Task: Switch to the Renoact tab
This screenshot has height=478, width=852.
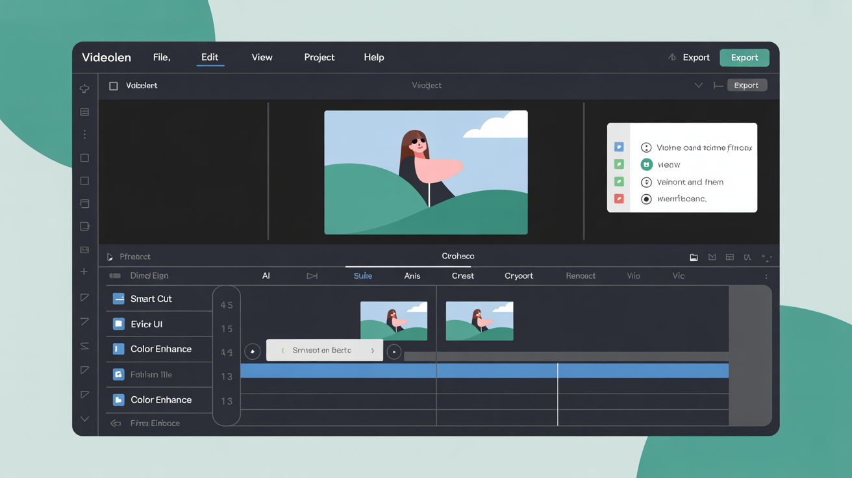Action: pos(581,276)
